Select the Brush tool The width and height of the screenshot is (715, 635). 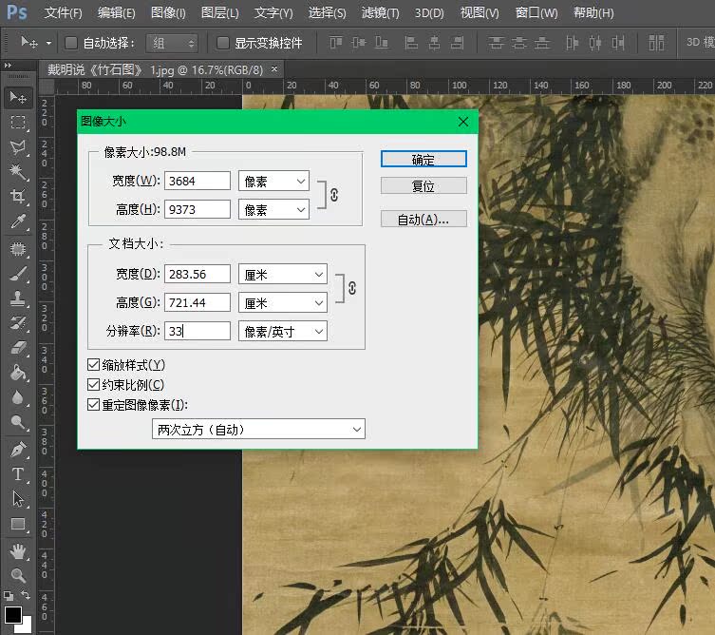click(18, 274)
